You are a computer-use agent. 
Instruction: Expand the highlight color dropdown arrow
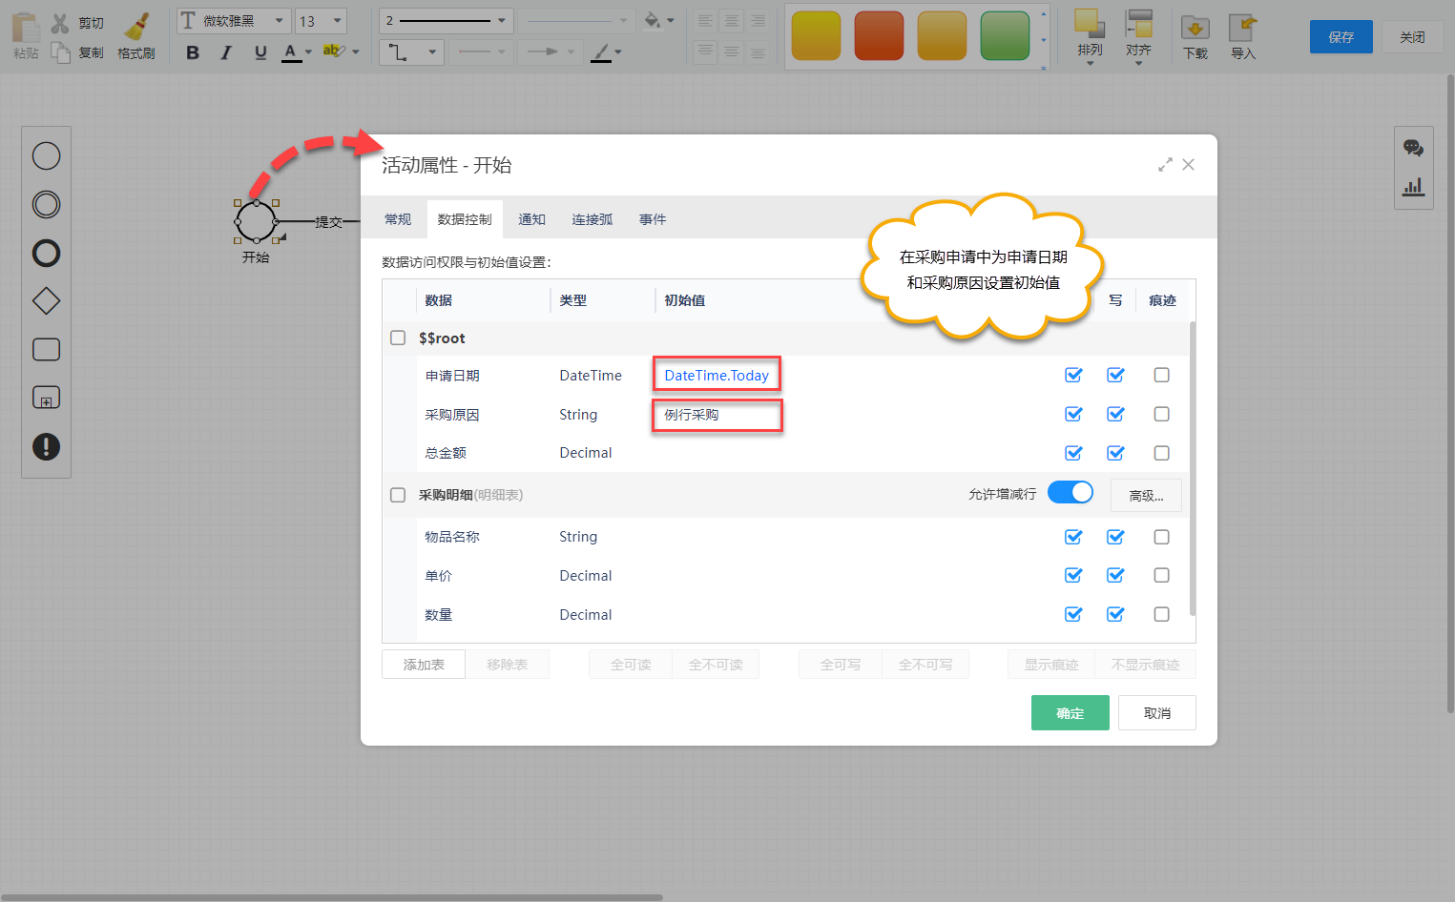[x=356, y=52]
